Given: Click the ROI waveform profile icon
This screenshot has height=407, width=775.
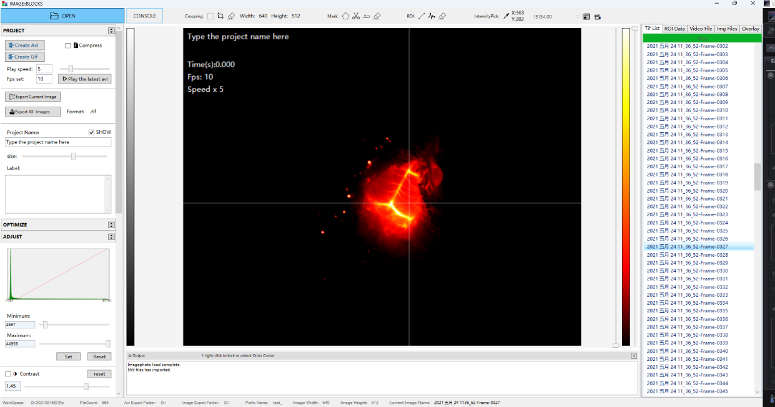Looking at the screenshot, I should 432,16.
